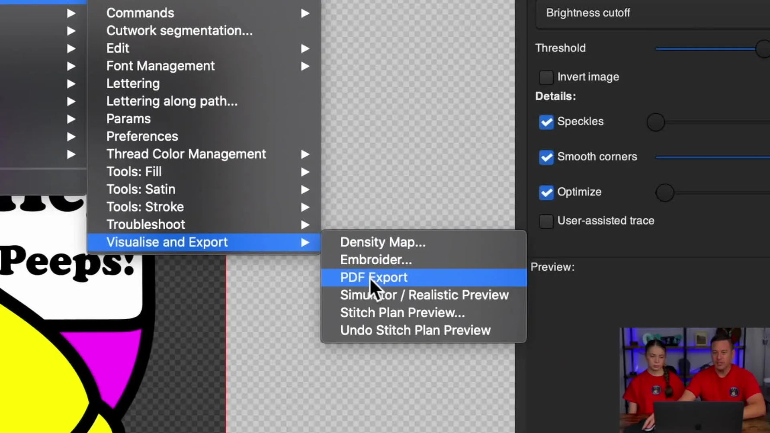Expand arrow beside Thread Color Management
The image size is (770, 433).
pyautogui.click(x=305, y=154)
